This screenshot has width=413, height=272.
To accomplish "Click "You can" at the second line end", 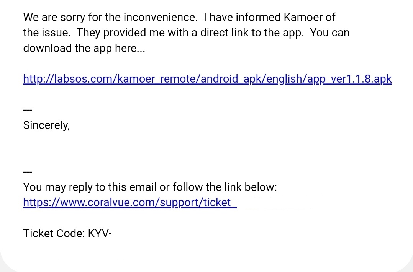I will point(329,33).
